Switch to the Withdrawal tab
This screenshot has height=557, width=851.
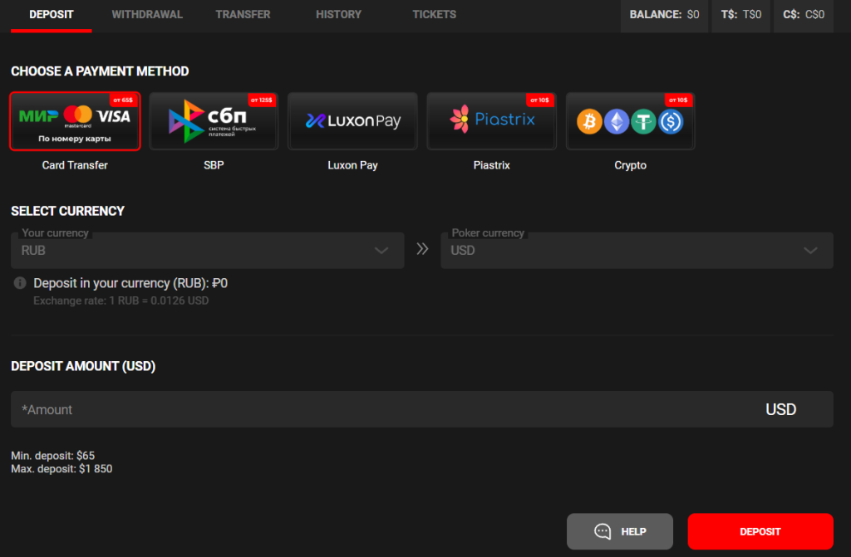147,15
